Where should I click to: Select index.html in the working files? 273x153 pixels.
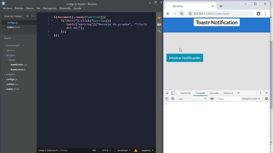(14, 27)
